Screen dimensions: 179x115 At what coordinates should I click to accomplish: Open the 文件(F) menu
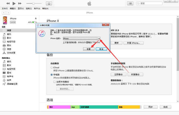5,8
